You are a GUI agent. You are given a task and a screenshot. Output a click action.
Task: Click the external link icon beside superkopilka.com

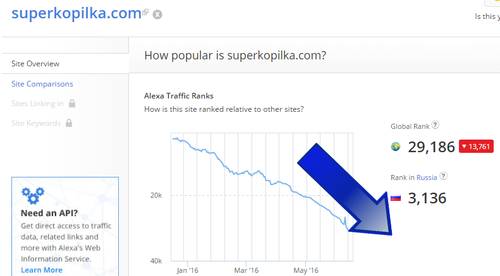click(145, 12)
